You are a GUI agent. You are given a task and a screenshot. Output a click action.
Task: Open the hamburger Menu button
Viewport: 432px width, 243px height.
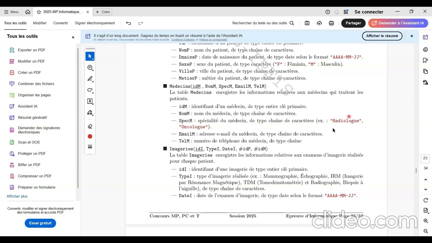pos(11,12)
